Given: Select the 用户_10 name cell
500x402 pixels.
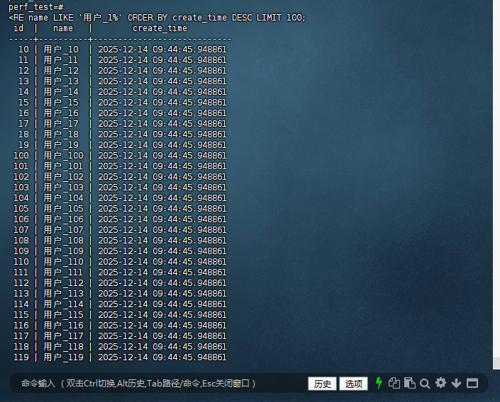Looking at the screenshot, I should coord(61,50).
